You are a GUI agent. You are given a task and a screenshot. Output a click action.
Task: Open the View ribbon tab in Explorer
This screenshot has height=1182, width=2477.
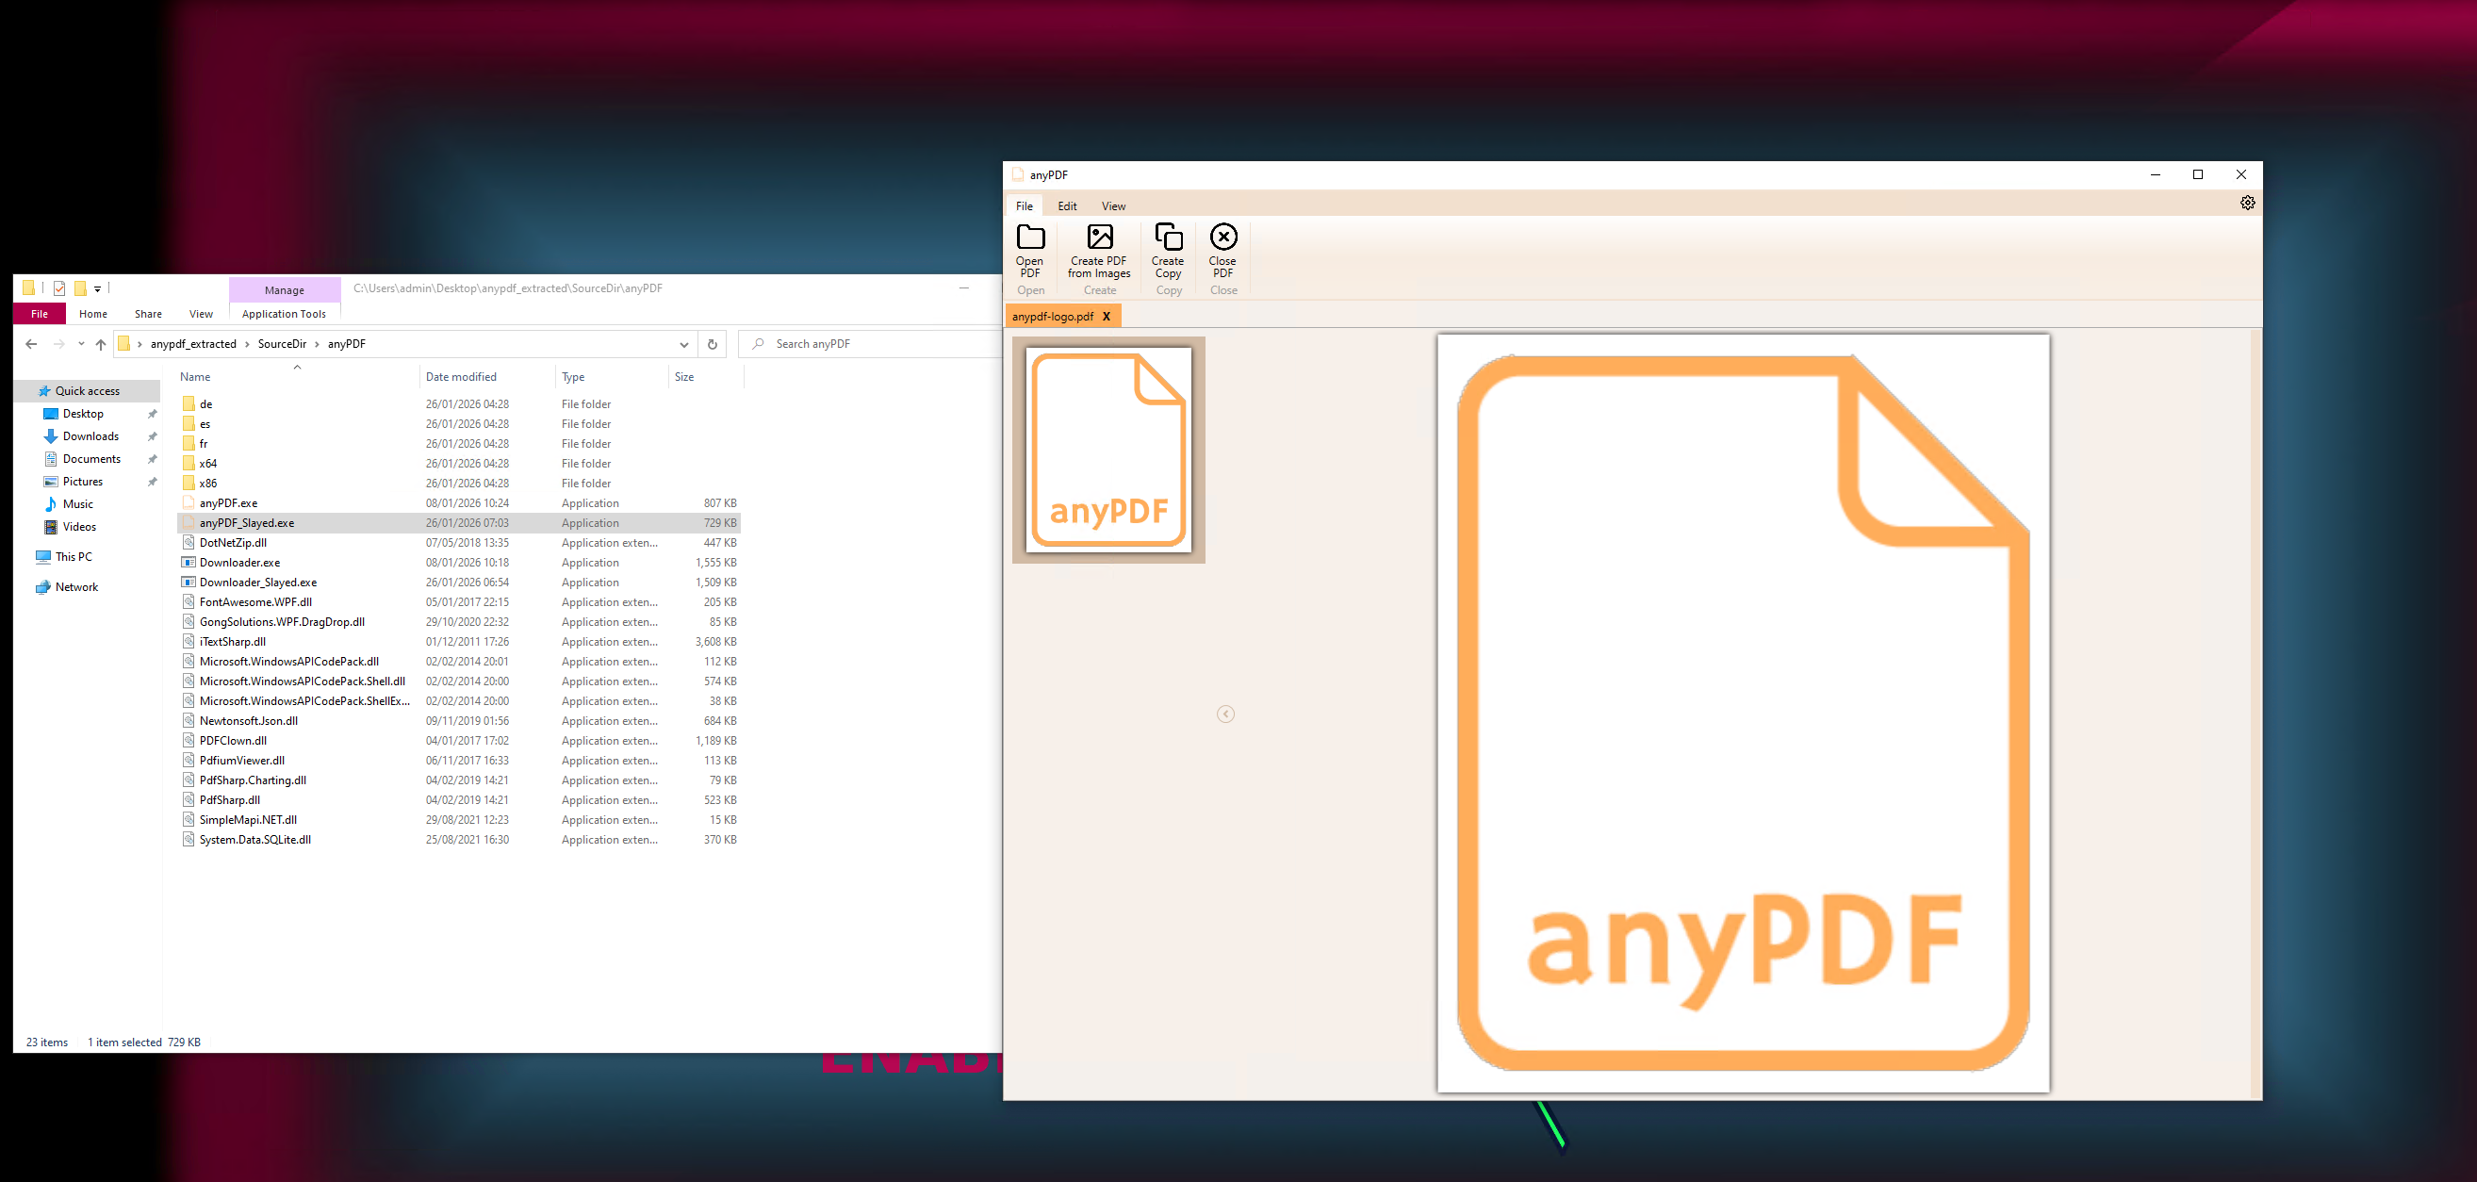(201, 314)
